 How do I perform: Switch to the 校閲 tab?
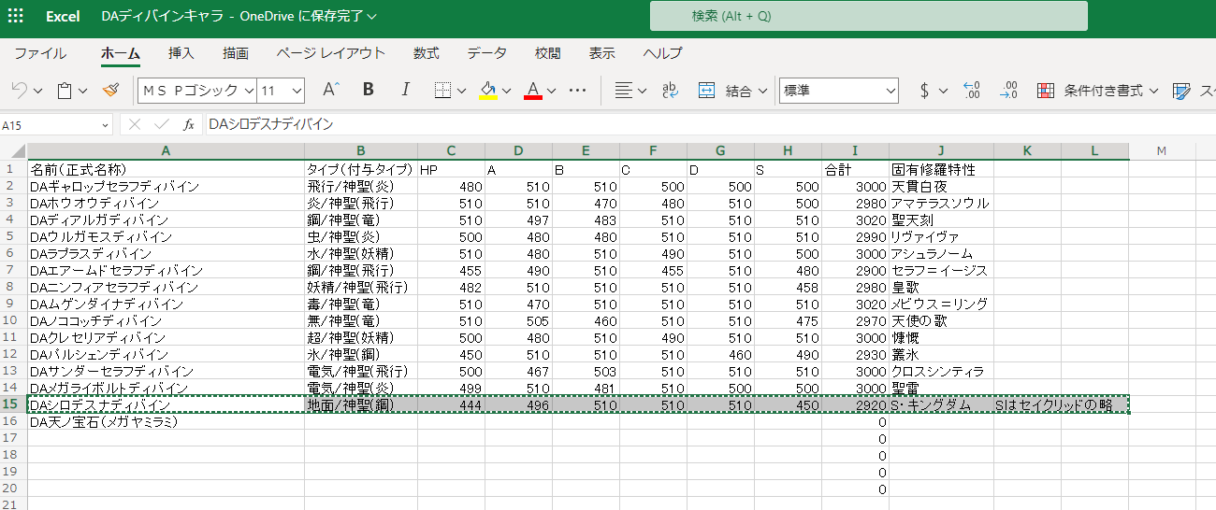click(548, 53)
